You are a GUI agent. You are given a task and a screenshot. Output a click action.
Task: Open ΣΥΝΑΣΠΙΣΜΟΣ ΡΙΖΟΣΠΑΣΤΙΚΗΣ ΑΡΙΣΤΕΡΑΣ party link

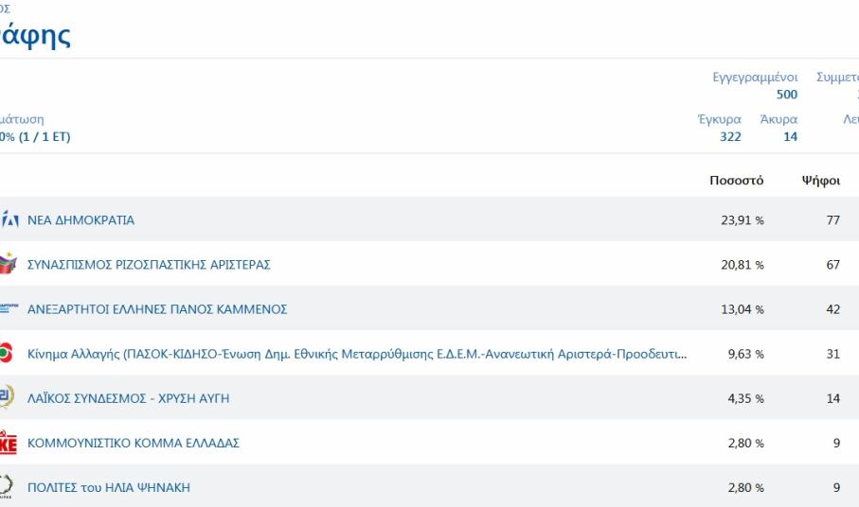tap(149, 265)
